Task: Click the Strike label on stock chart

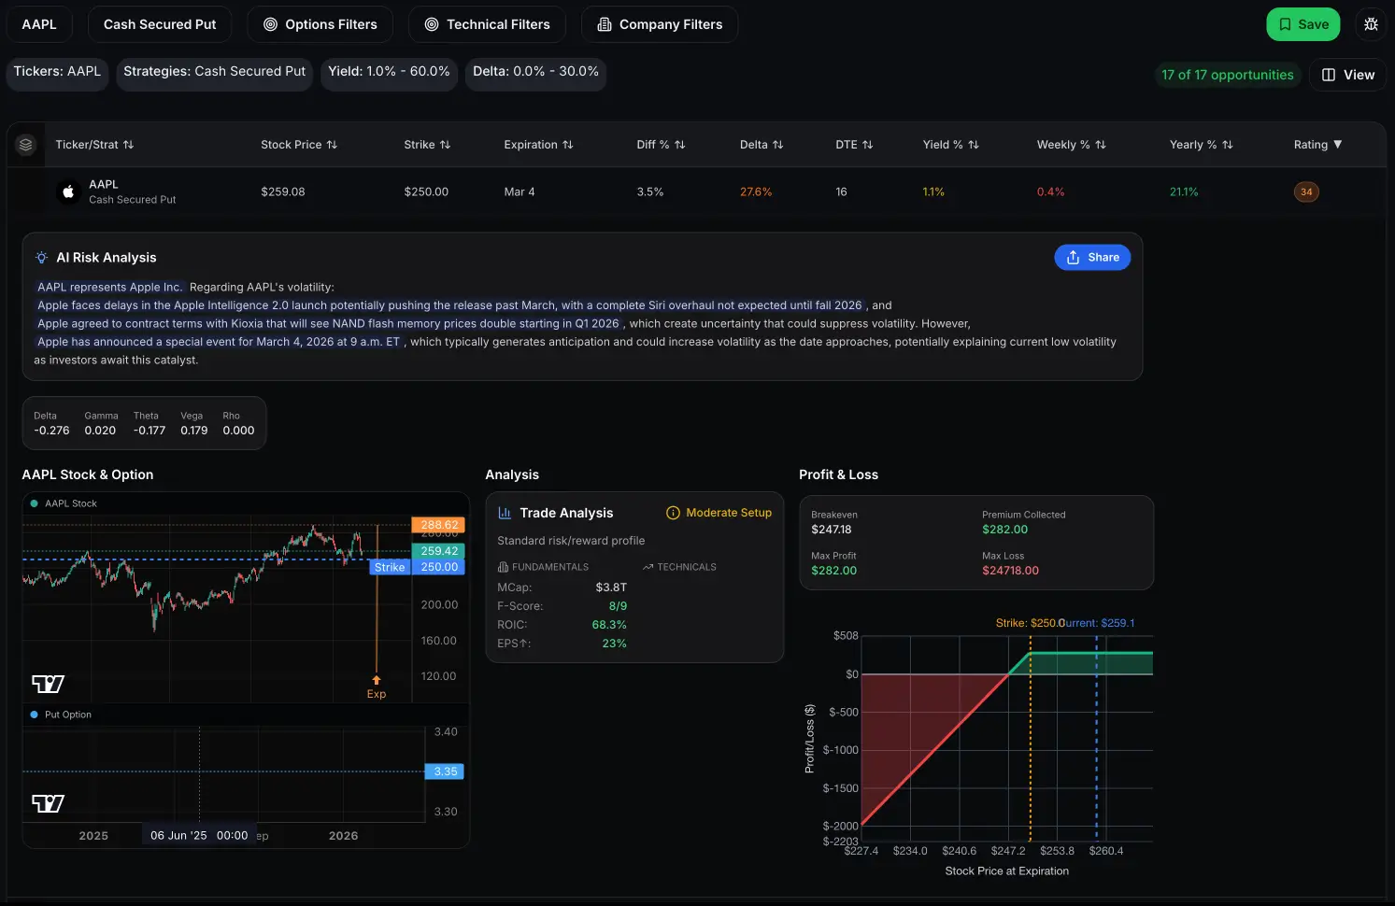Action: [x=390, y=567]
